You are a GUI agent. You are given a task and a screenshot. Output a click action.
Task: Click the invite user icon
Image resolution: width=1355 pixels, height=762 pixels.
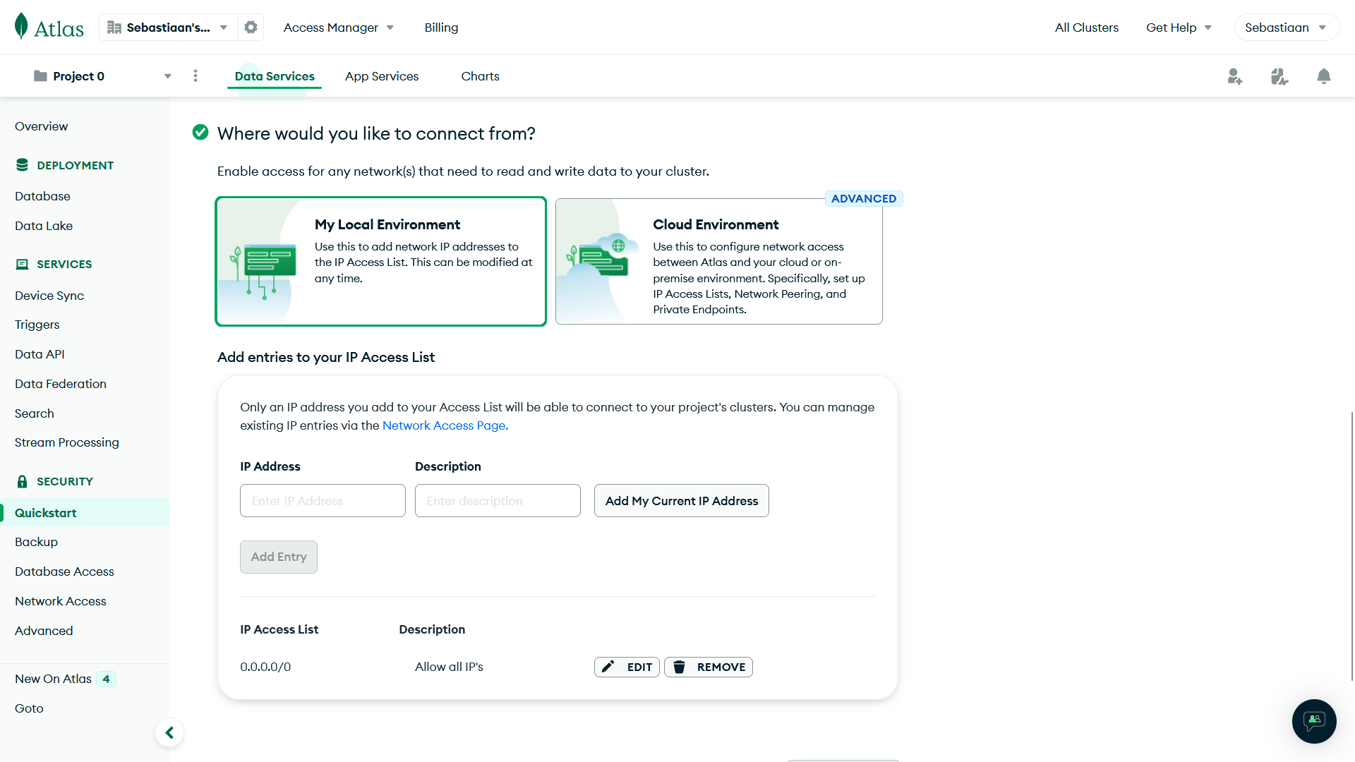(1235, 76)
